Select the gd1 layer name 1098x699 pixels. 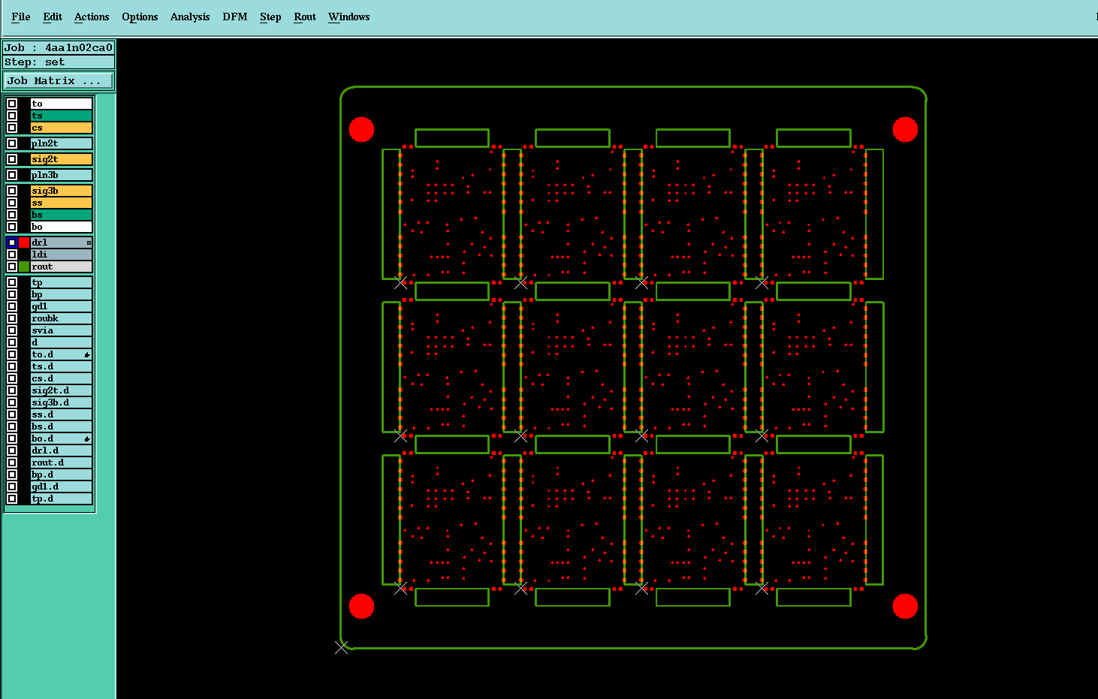click(x=62, y=306)
